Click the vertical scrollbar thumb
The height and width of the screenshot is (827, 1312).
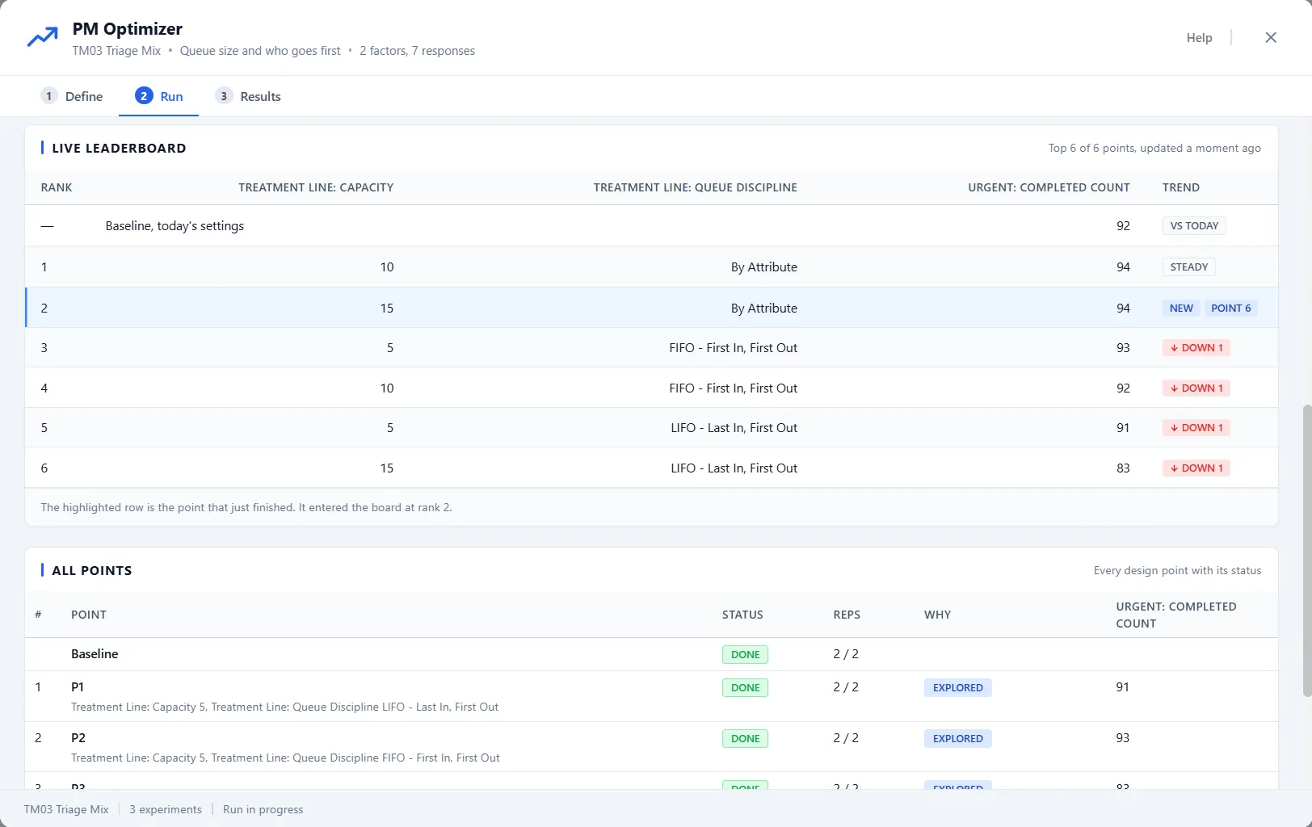click(1307, 551)
